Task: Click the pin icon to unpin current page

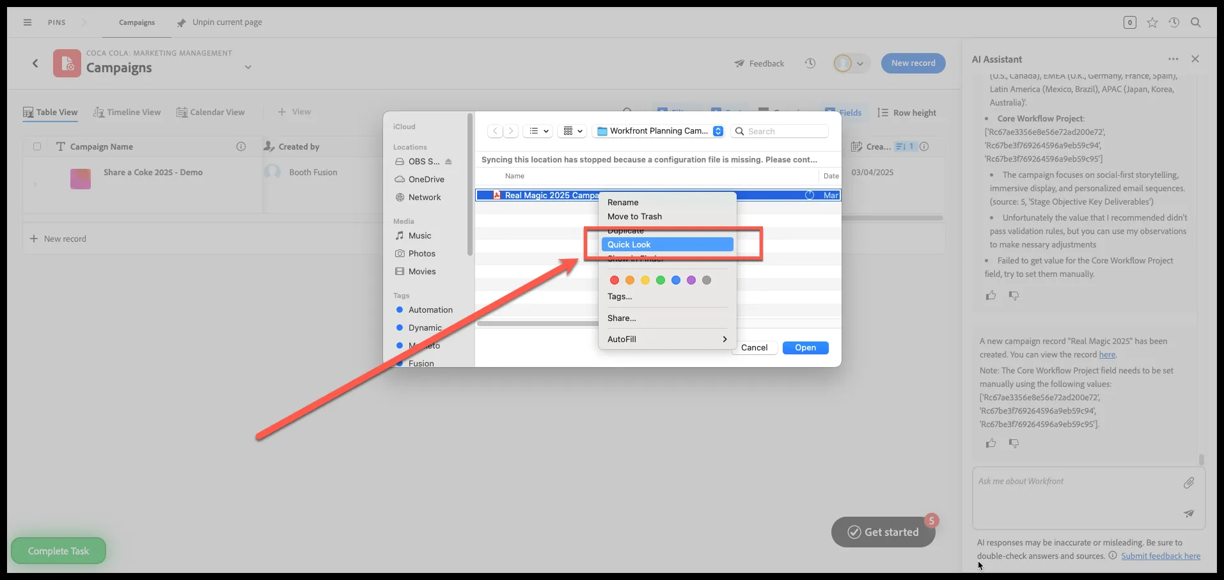Action: click(182, 22)
